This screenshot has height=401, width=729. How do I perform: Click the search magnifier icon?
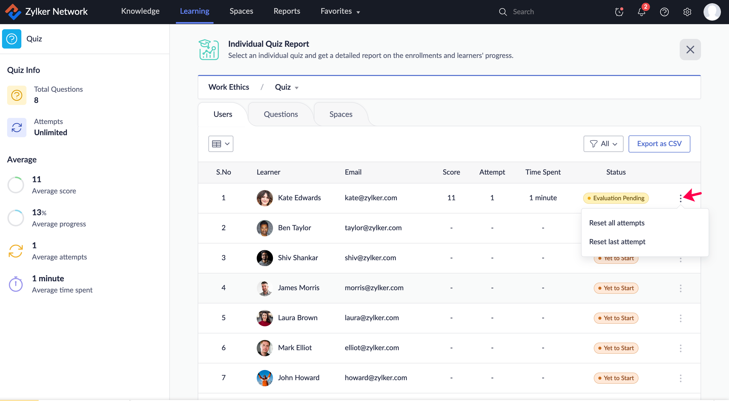click(503, 12)
